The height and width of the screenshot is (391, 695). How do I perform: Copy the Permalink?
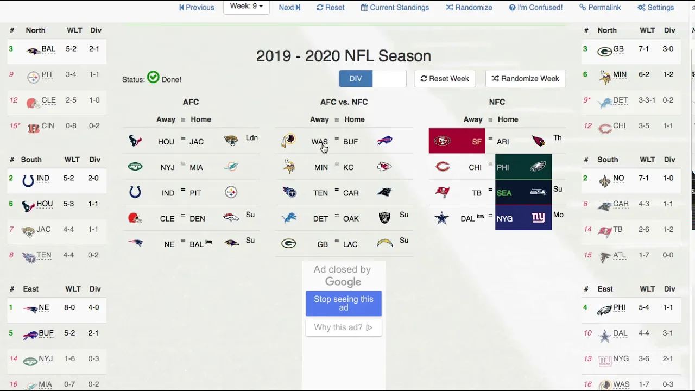click(x=600, y=8)
